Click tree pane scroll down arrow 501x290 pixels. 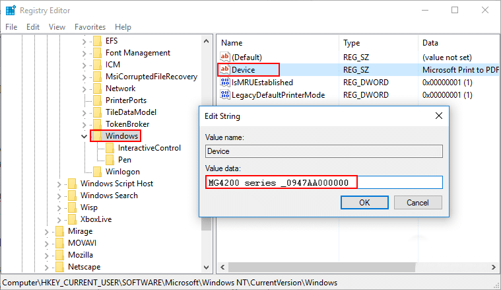pos(207,267)
